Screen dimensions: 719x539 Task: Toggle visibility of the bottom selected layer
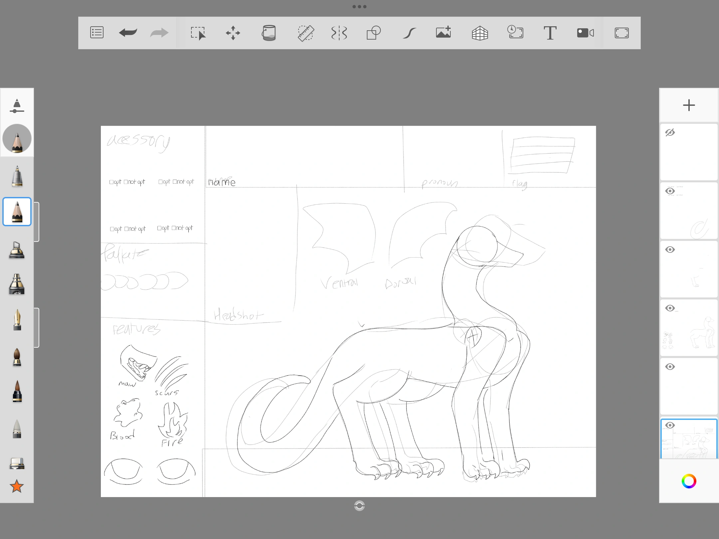click(x=670, y=425)
